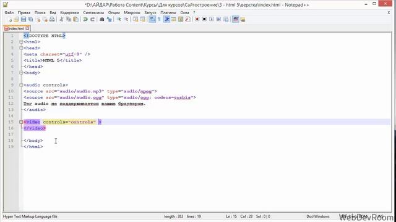Collapse the <html> fold on line 2
396x222 pixels.
click(21, 42)
